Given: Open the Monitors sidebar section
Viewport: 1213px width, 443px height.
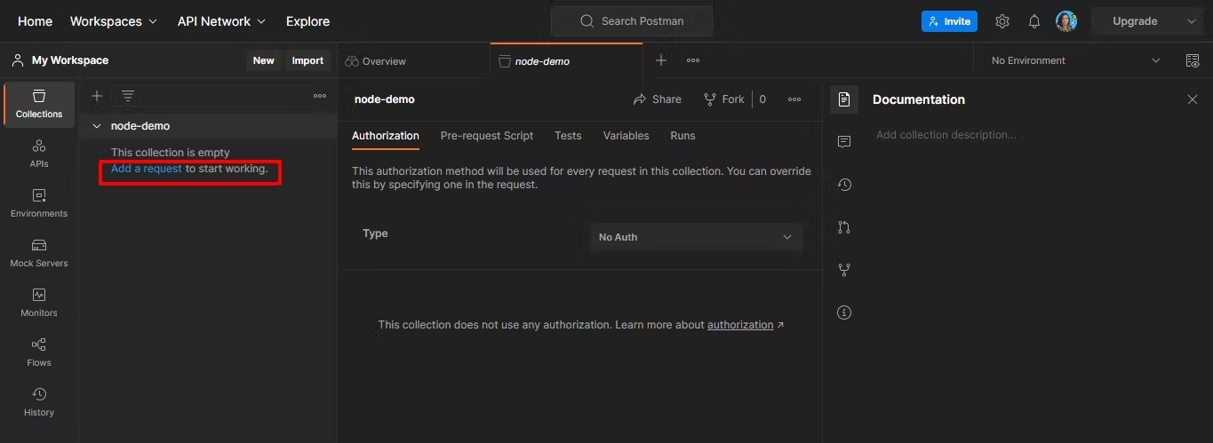Looking at the screenshot, I should (x=39, y=303).
